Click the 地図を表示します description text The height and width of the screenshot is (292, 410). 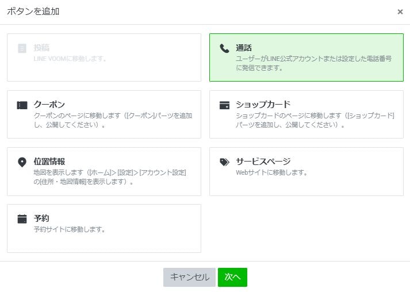point(110,177)
